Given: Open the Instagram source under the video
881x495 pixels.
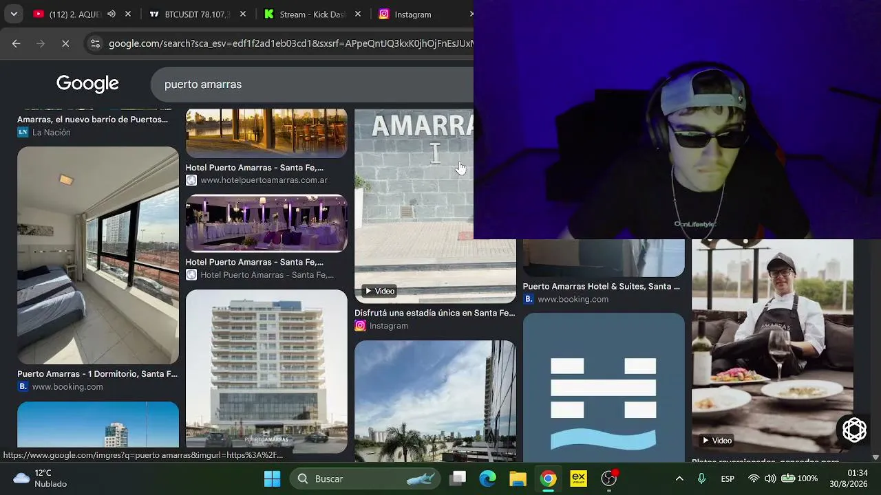Looking at the screenshot, I should pos(381,326).
